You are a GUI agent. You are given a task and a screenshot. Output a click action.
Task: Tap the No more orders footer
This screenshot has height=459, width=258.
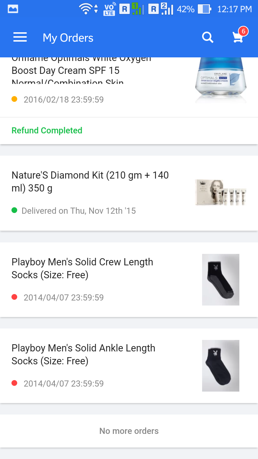coord(129,431)
